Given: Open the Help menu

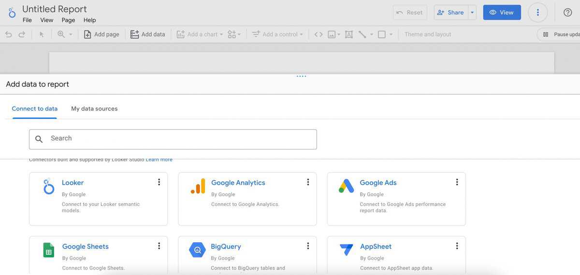Looking at the screenshot, I should [89, 20].
